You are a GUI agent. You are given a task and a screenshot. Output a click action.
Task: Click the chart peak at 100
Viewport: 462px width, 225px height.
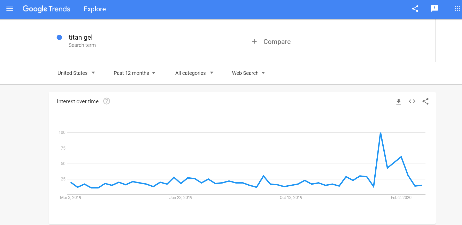pos(381,133)
